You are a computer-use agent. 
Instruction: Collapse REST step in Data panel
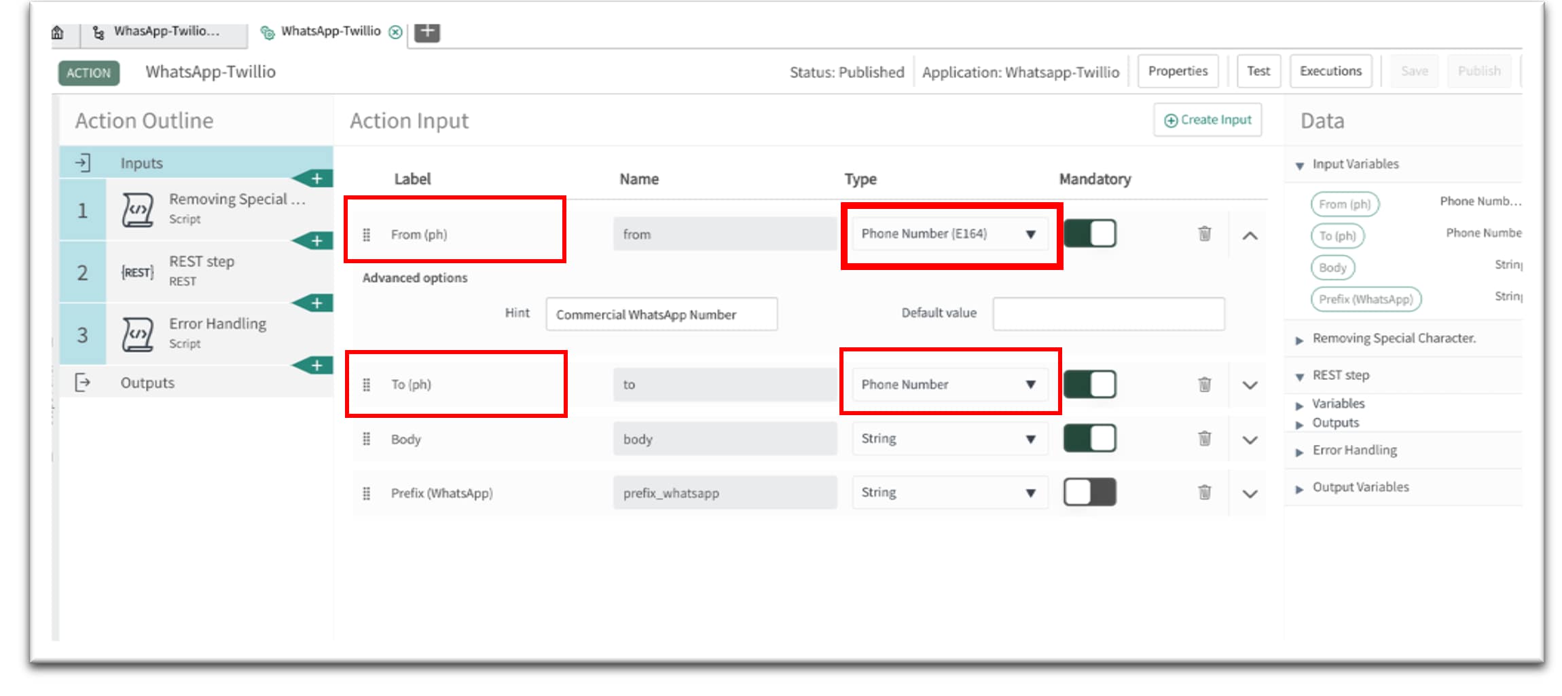tap(1299, 376)
